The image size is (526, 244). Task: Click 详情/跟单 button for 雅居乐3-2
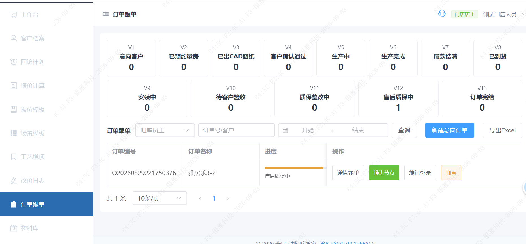click(x=348, y=173)
